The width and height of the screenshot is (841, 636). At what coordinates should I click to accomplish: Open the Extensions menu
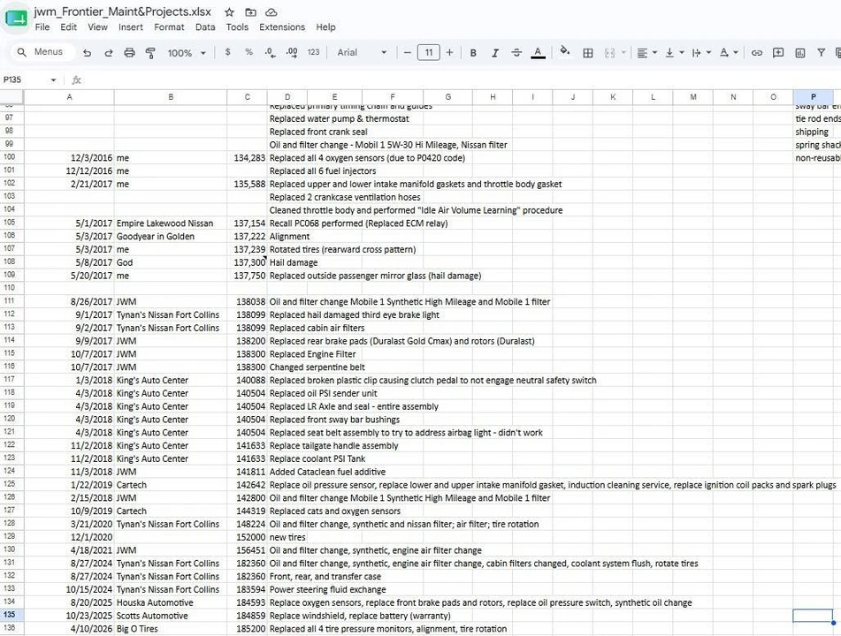click(282, 26)
